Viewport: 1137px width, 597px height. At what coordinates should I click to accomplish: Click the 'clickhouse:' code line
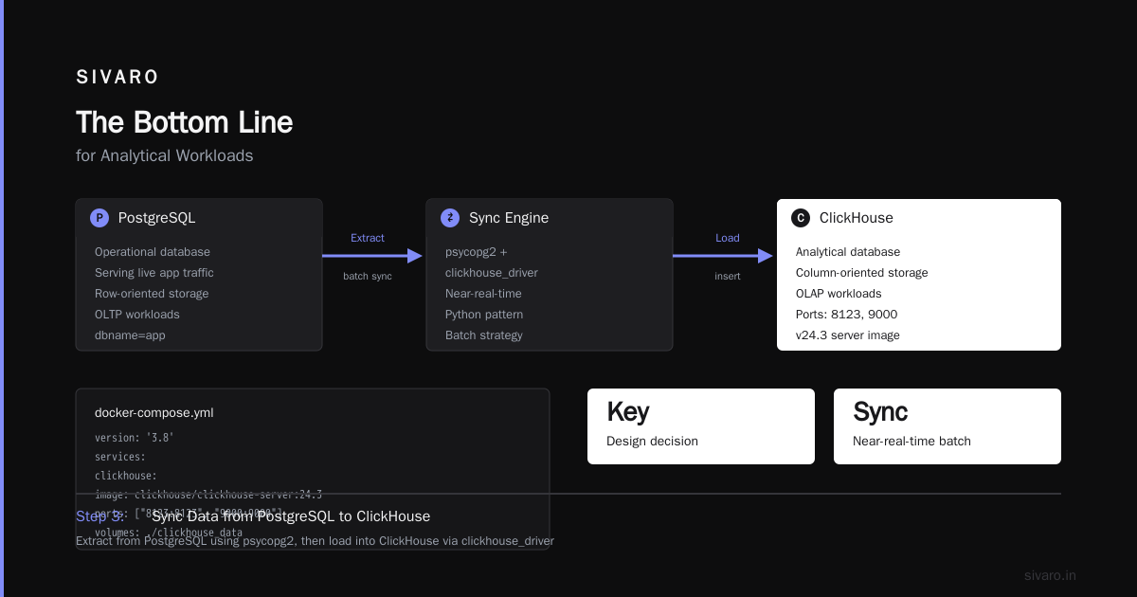[x=126, y=476]
